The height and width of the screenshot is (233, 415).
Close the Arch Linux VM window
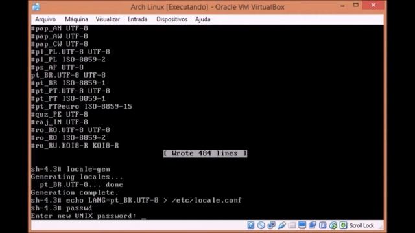click(x=373, y=5)
